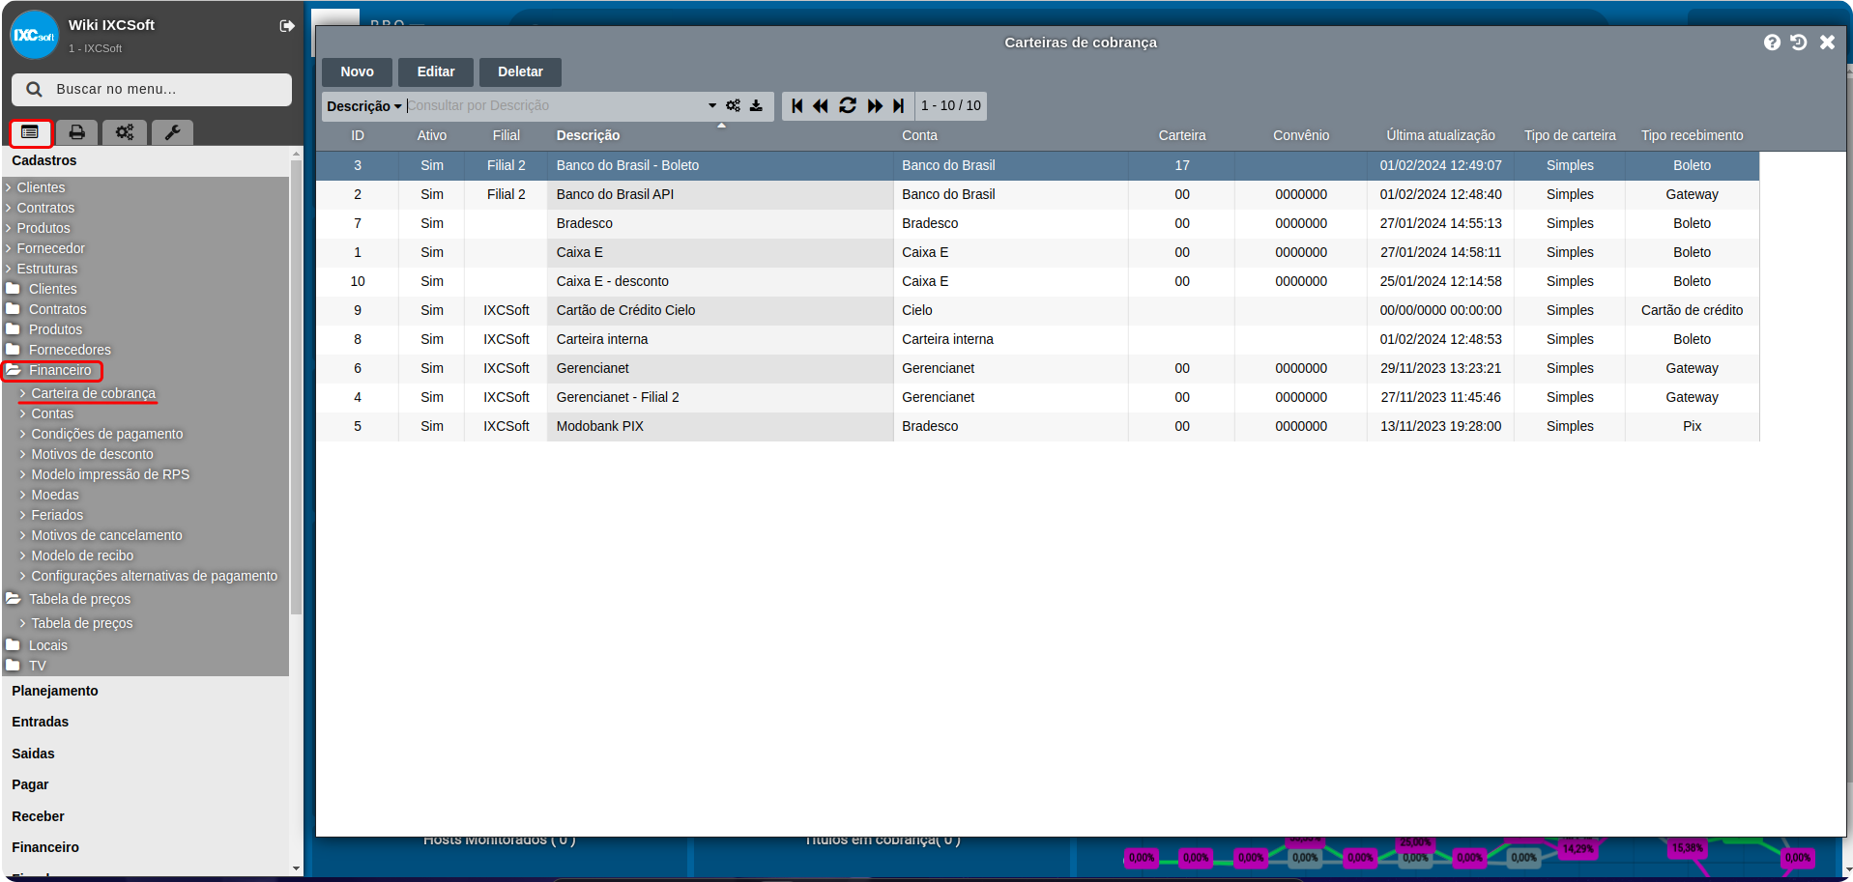This screenshot has height=882, width=1853.
Task: Close the Carteiras de cobrança window
Action: click(x=1827, y=43)
